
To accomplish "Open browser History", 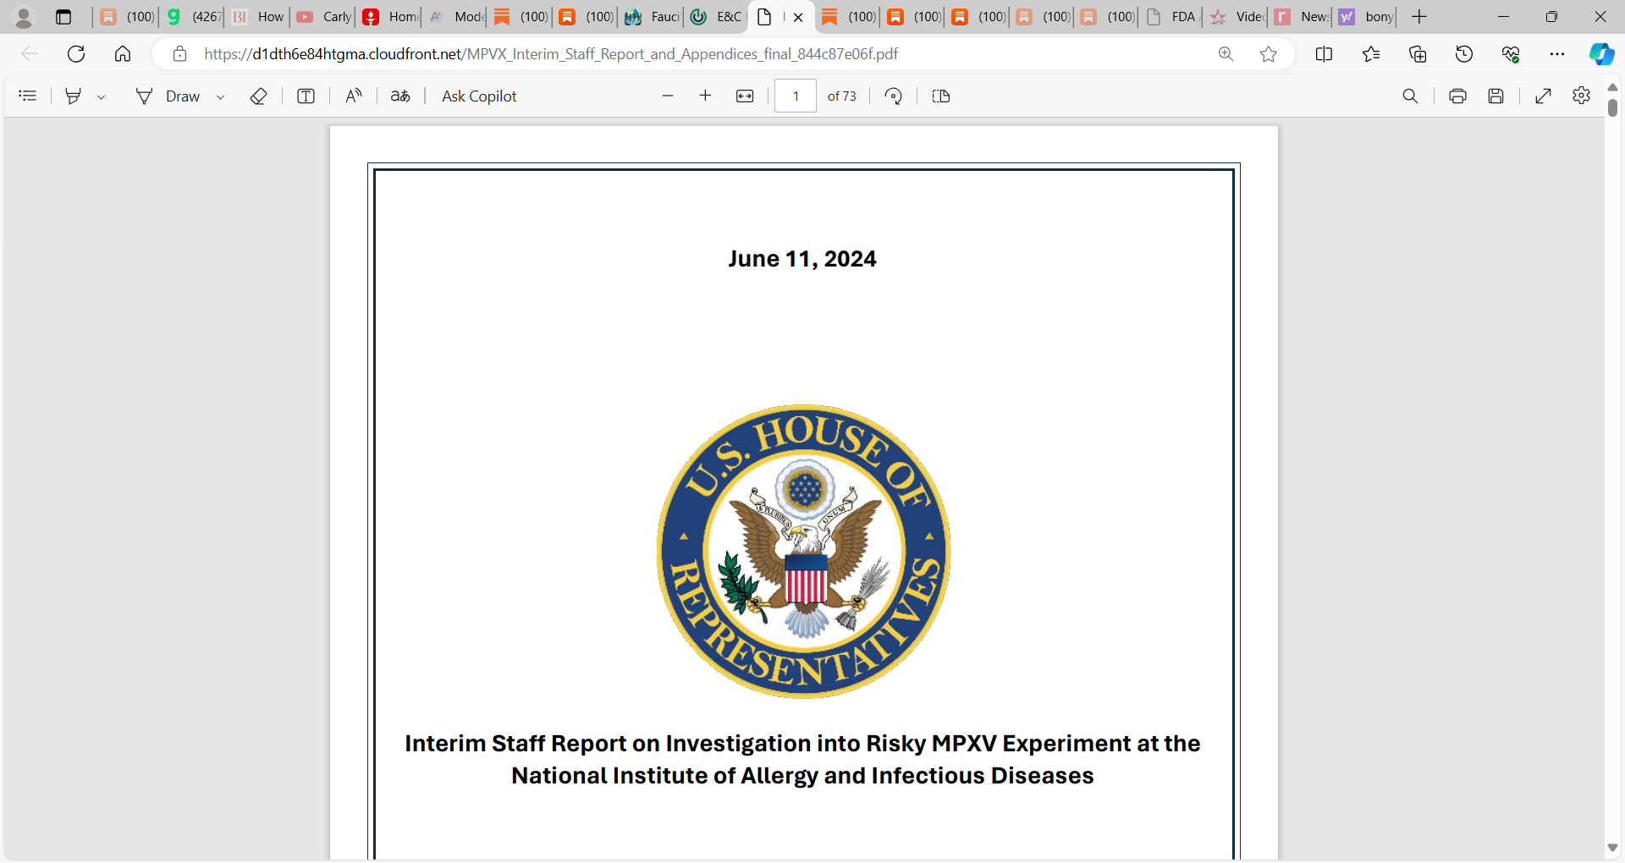I will 1464,54.
